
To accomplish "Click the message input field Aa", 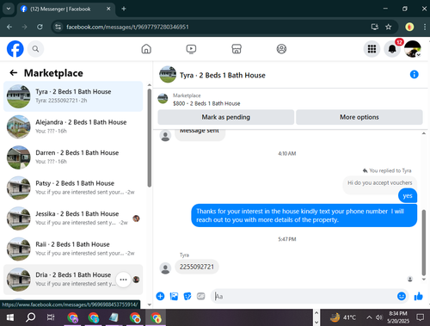I will coord(304,296).
